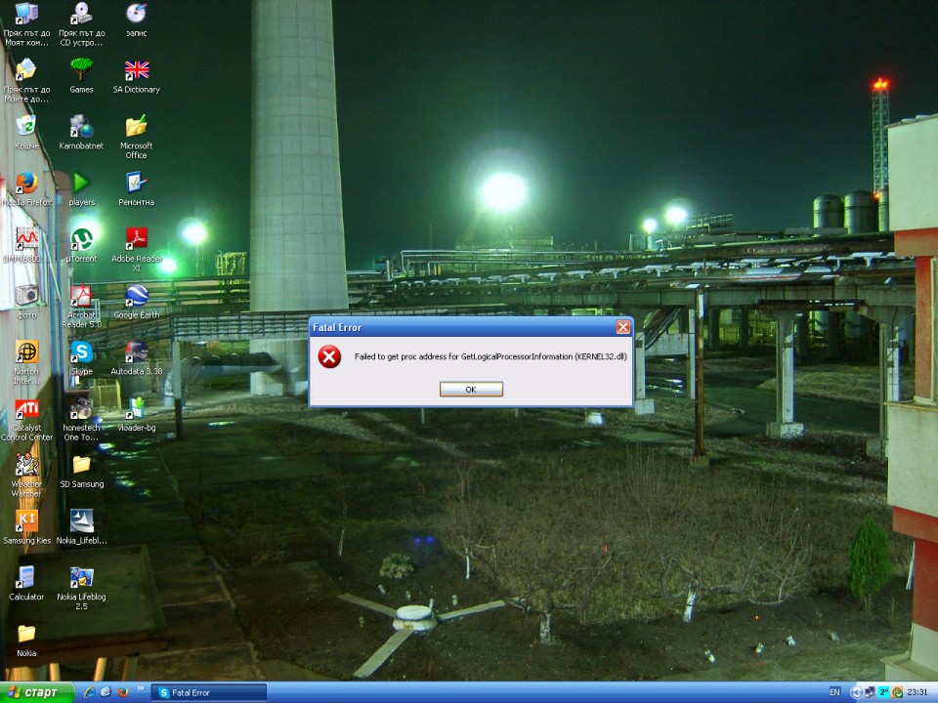Click the Calculator desktop shortcut
This screenshot has height=703, width=938.
(x=26, y=584)
